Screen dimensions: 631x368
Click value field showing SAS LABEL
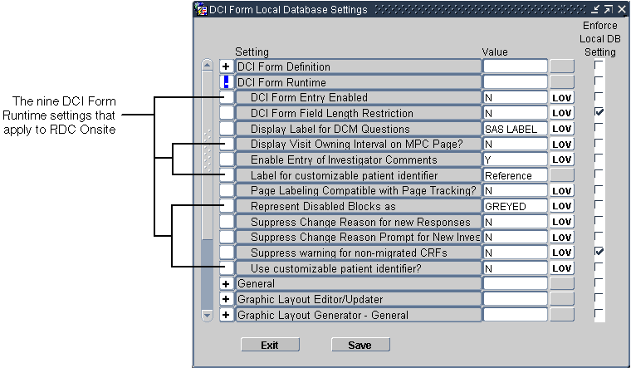click(515, 129)
